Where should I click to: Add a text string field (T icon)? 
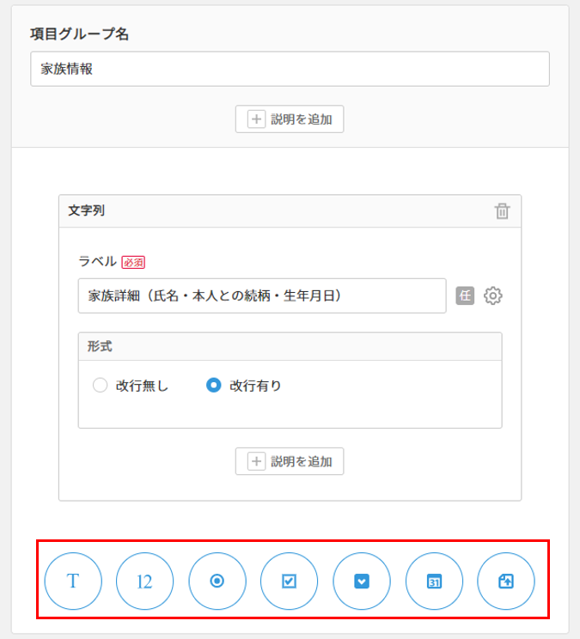coord(73,581)
